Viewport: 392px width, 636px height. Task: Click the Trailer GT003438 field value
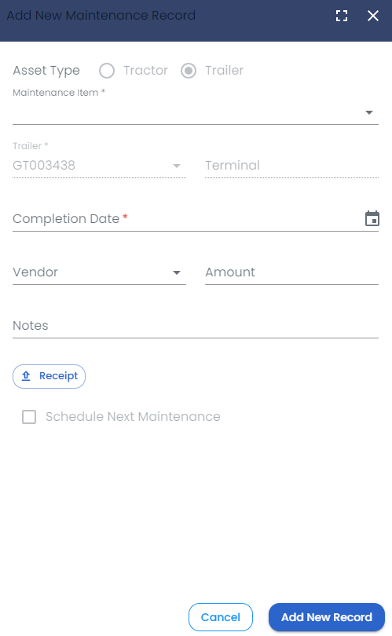point(44,166)
